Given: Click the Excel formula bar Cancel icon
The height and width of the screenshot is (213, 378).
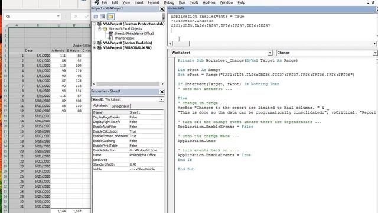Looking at the screenshot, I should [x=76, y=17].
